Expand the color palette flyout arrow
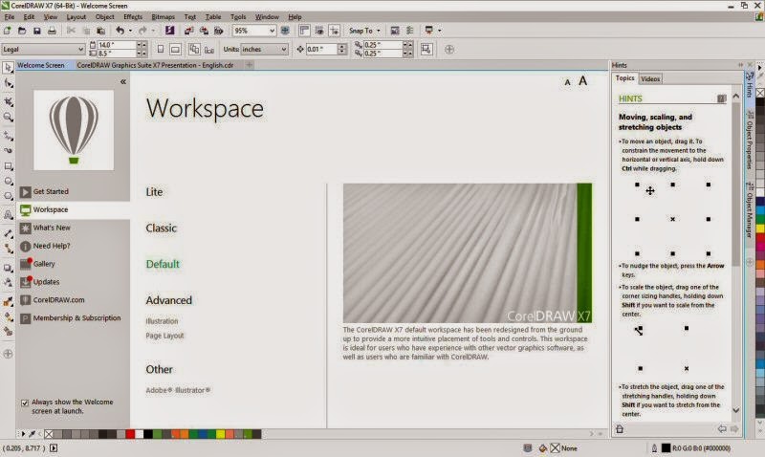The height and width of the screenshot is (457, 765). [22, 434]
